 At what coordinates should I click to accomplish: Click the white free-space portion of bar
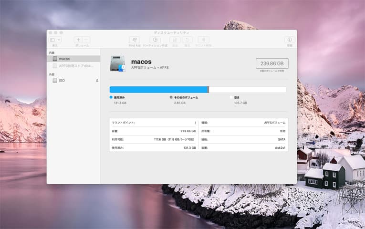[247, 89]
